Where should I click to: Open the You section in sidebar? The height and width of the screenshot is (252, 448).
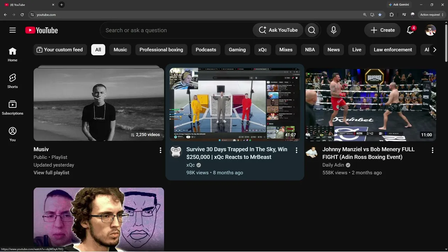point(13,134)
